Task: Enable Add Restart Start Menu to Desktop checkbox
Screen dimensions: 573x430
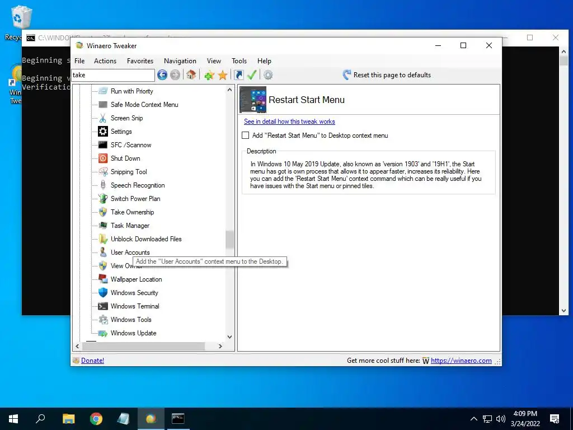Action: [x=246, y=135]
